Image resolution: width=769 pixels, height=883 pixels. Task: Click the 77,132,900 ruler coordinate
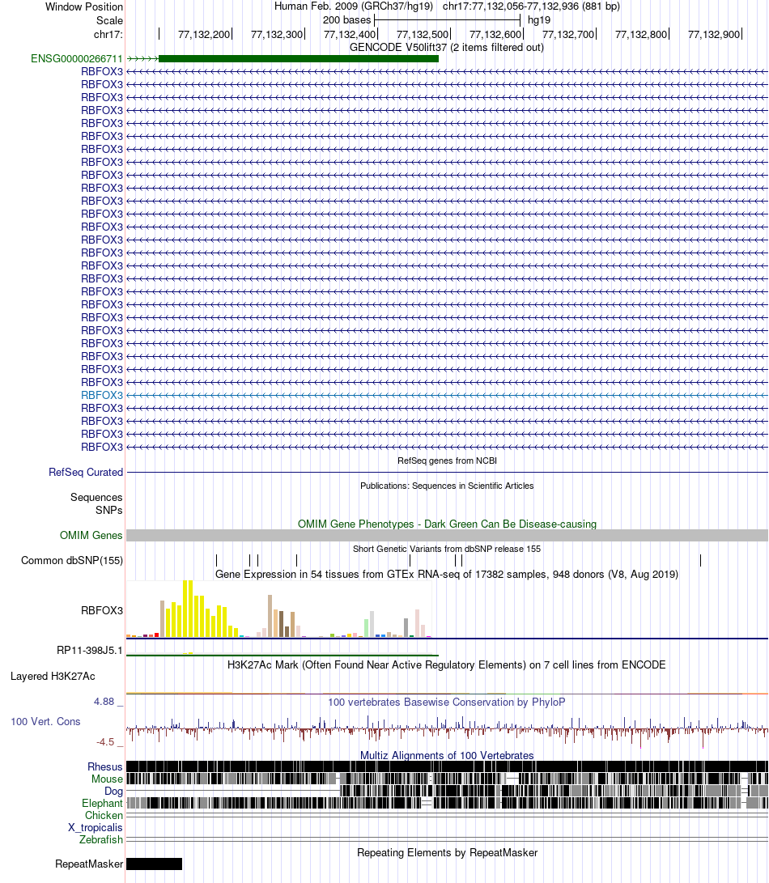click(714, 34)
